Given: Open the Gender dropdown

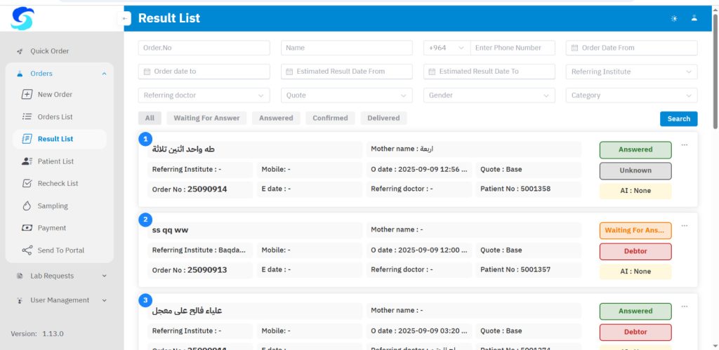Looking at the screenshot, I should (x=489, y=95).
